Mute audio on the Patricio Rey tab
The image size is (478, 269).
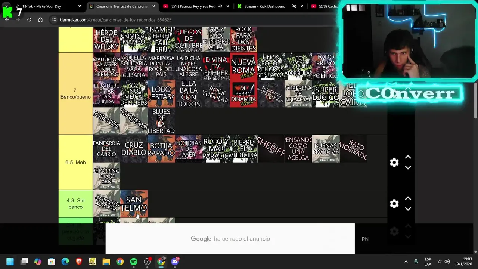(x=220, y=6)
